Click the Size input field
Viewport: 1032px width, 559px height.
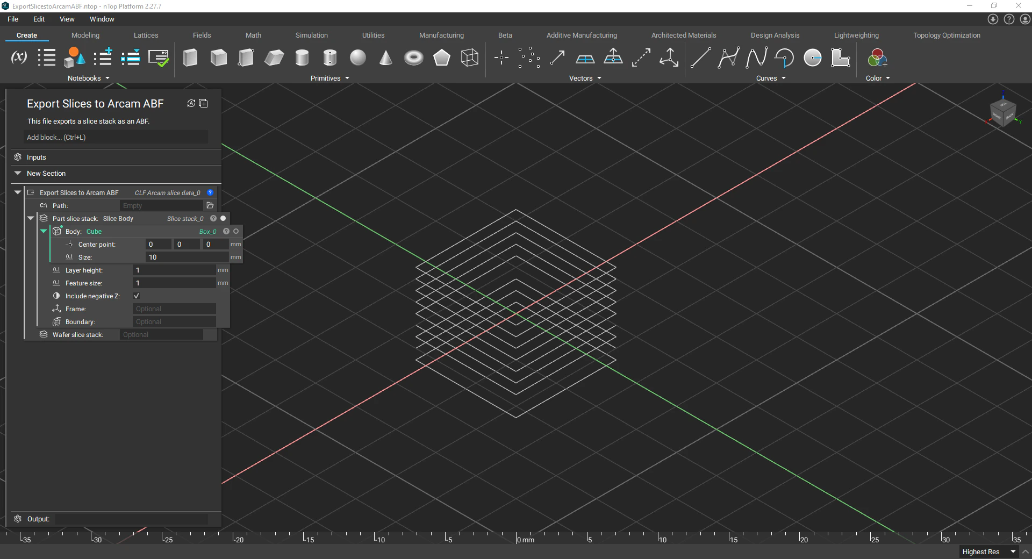pos(187,257)
